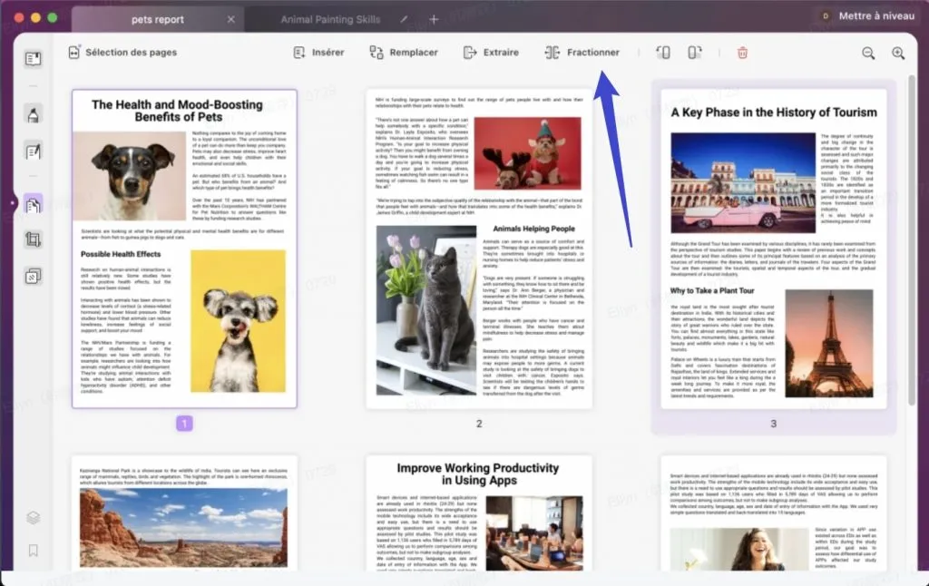The height and width of the screenshot is (586, 929).
Task: Open the bookmarks panel icon
Action: [x=34, y=550]
